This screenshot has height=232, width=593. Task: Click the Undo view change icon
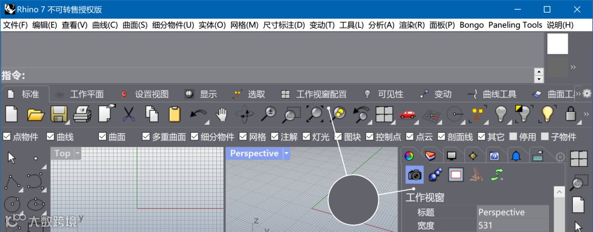361,114
